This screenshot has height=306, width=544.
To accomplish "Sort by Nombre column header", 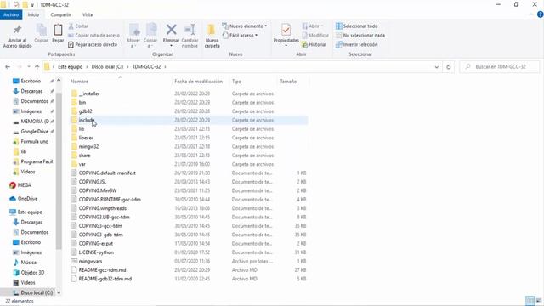I will pos(79,82).
